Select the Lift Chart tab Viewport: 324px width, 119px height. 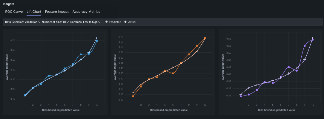point(34,12)
